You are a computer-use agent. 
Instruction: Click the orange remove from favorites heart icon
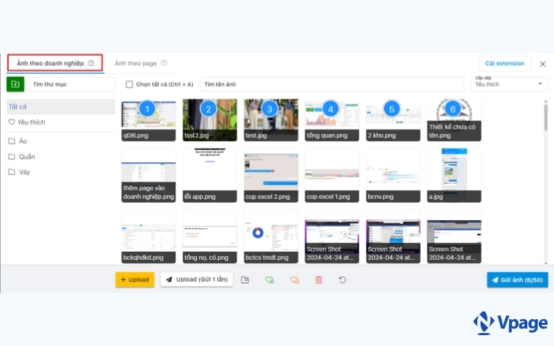point(294,279)
